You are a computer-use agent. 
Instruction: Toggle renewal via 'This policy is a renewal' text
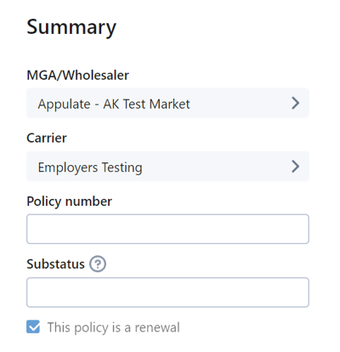click(113, 327)
